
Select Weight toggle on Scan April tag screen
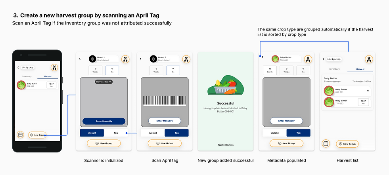[x=153, y=133]
